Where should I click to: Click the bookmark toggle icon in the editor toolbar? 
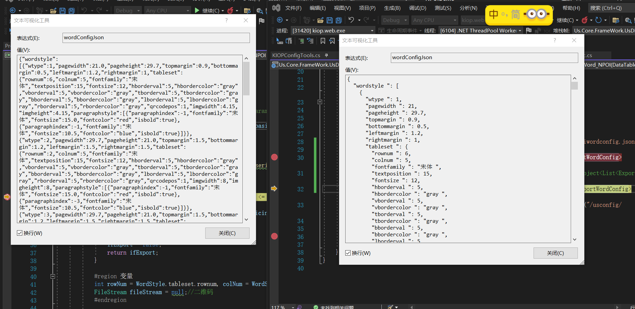tap(323, 41)
